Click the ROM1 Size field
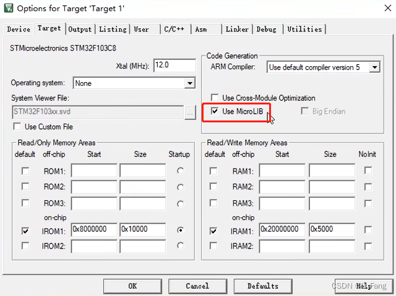The width and height of the screenshot is (396, 296). 143,171
